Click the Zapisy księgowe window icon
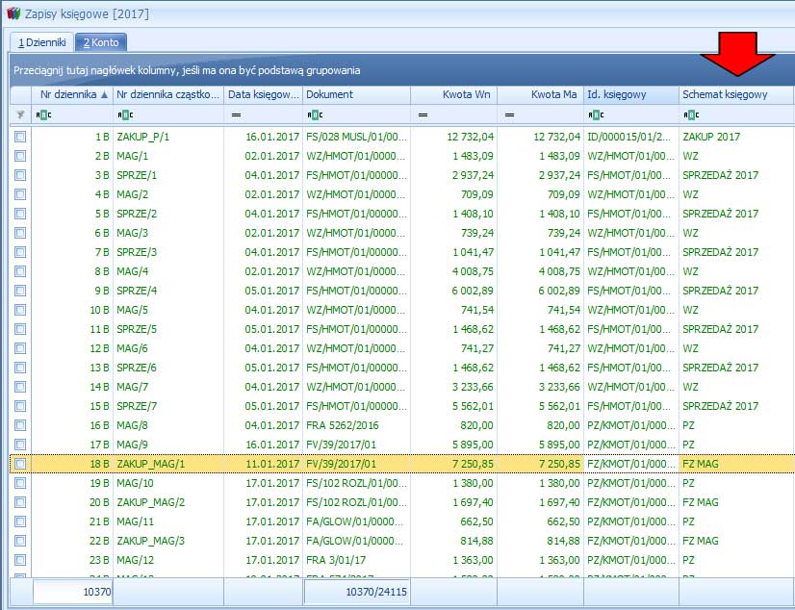This screenshot has width=795, height=610. 13,13
